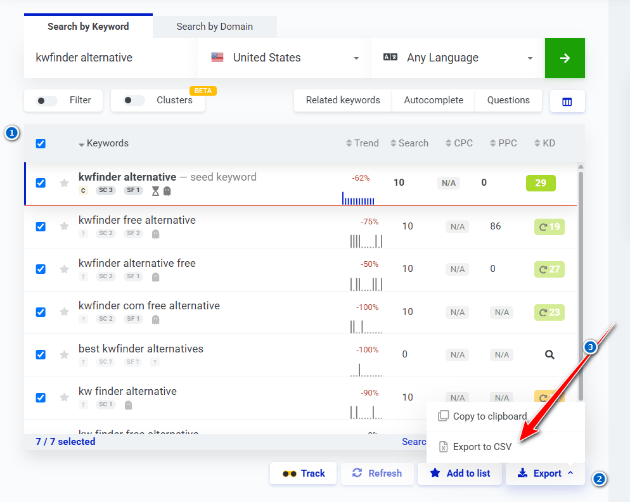Click the Add to list button
The height and width of the screenshot is (502, 630).
tap(460, 473)
